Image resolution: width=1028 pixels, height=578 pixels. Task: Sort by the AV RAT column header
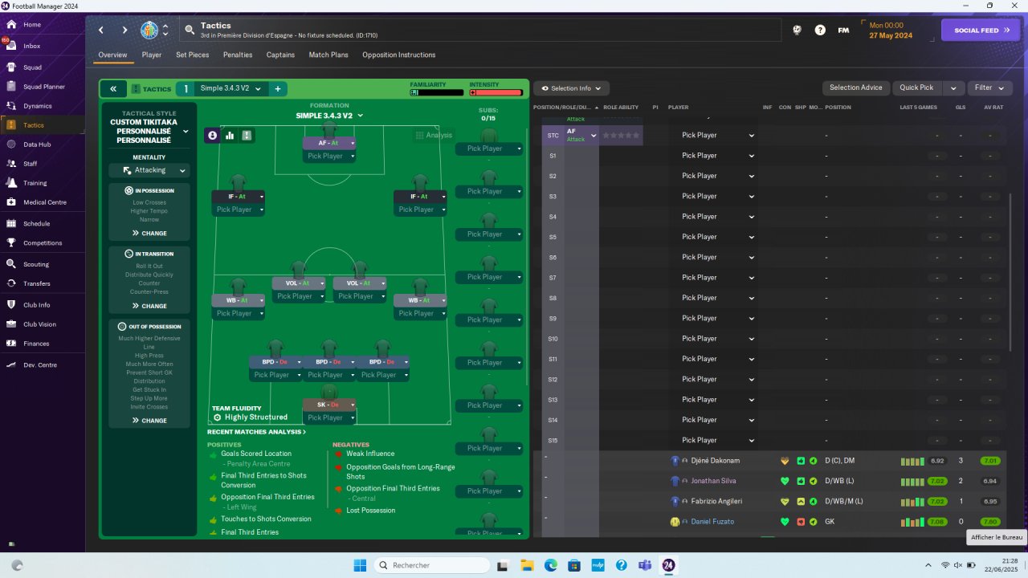pyautogui.click(x=993, y=108)
